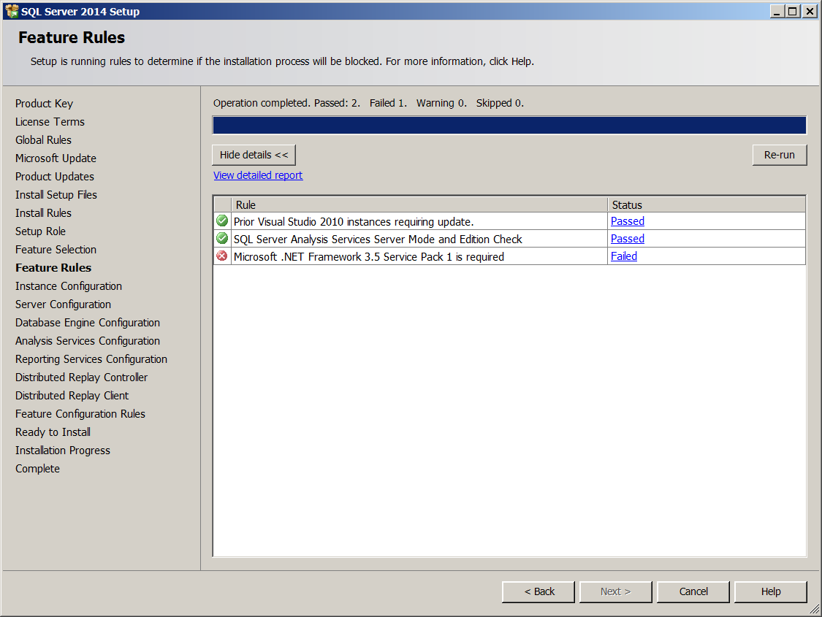
Task: Select Complete step in sidebar
Action: tap(37, 470)
